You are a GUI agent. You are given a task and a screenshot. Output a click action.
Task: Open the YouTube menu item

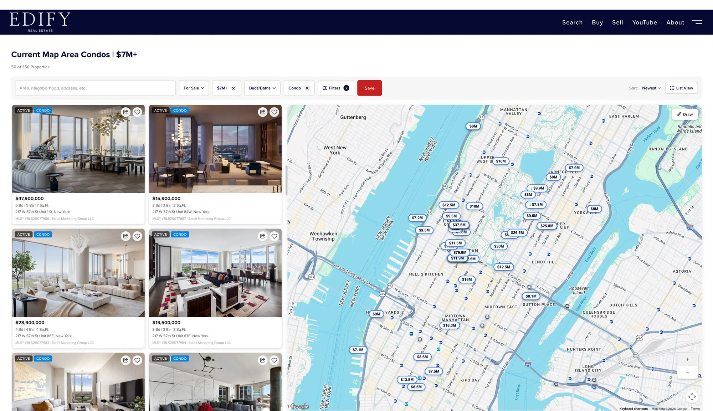pyautogui.click(x=645, y=22)
